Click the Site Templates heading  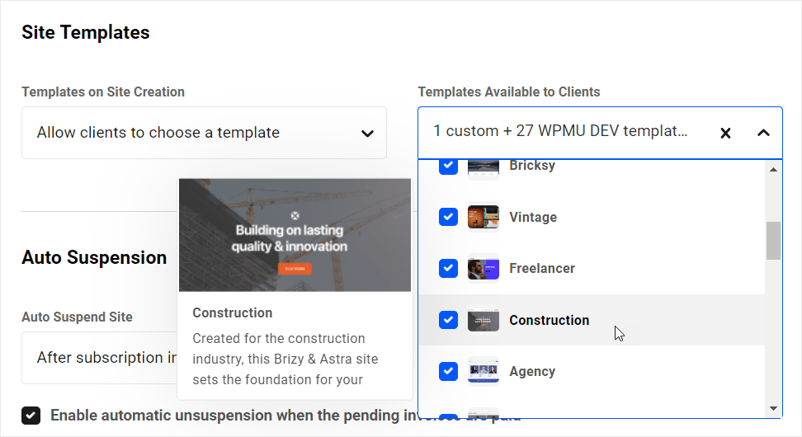point(86,32)
